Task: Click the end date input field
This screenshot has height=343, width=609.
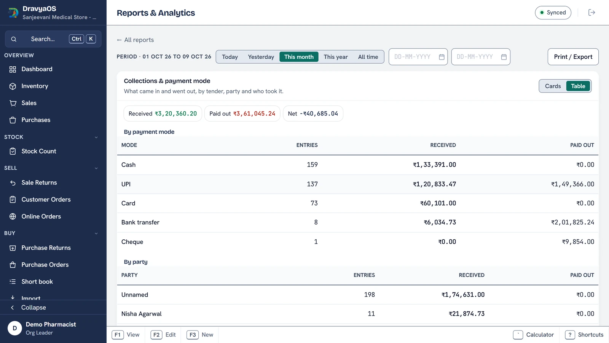Action: [x=481, y=57]
